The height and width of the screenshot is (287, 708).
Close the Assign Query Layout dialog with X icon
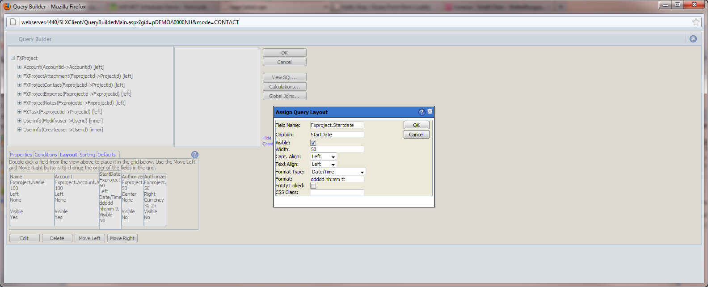(x=430, y=112)
